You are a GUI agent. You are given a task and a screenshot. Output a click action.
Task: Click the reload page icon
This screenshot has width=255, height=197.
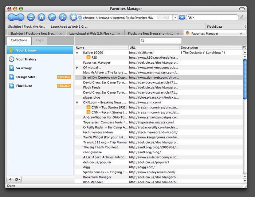(31, 17)
